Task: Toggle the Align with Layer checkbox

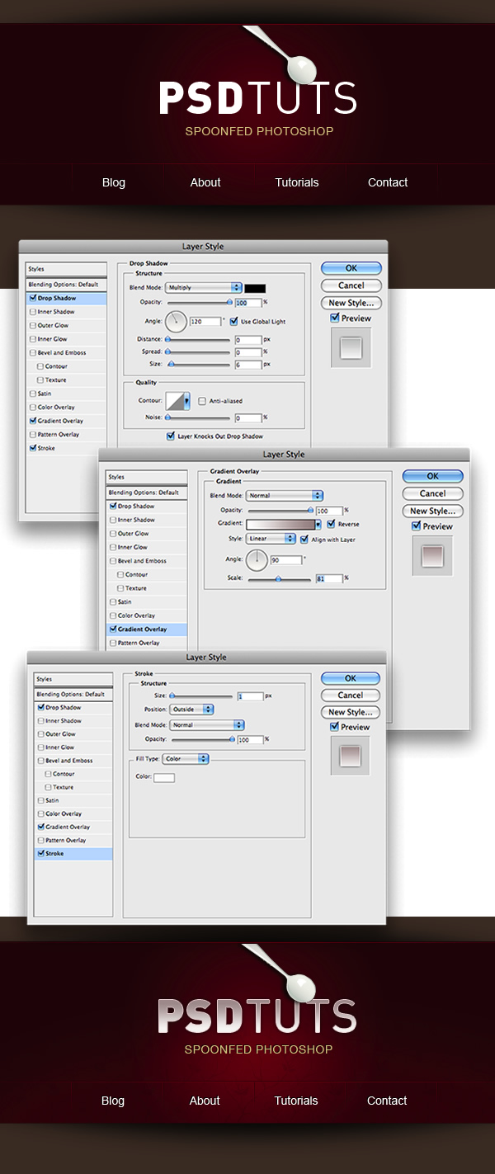Action: pos(304,539)
